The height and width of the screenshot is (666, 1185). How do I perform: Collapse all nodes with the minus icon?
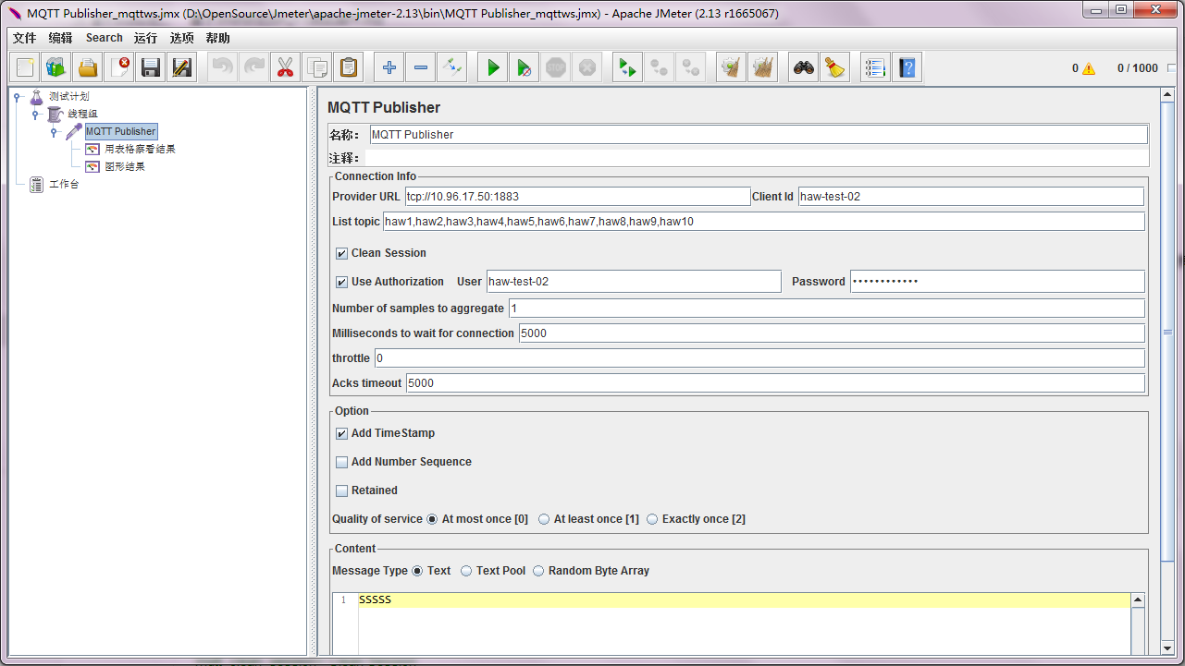point(421,67)
